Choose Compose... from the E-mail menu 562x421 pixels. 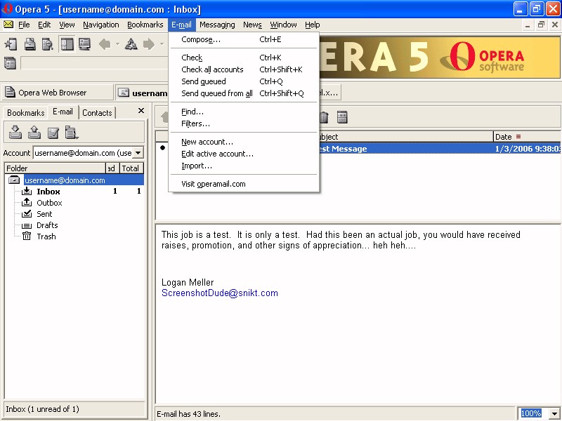click(x=244, y=39)
